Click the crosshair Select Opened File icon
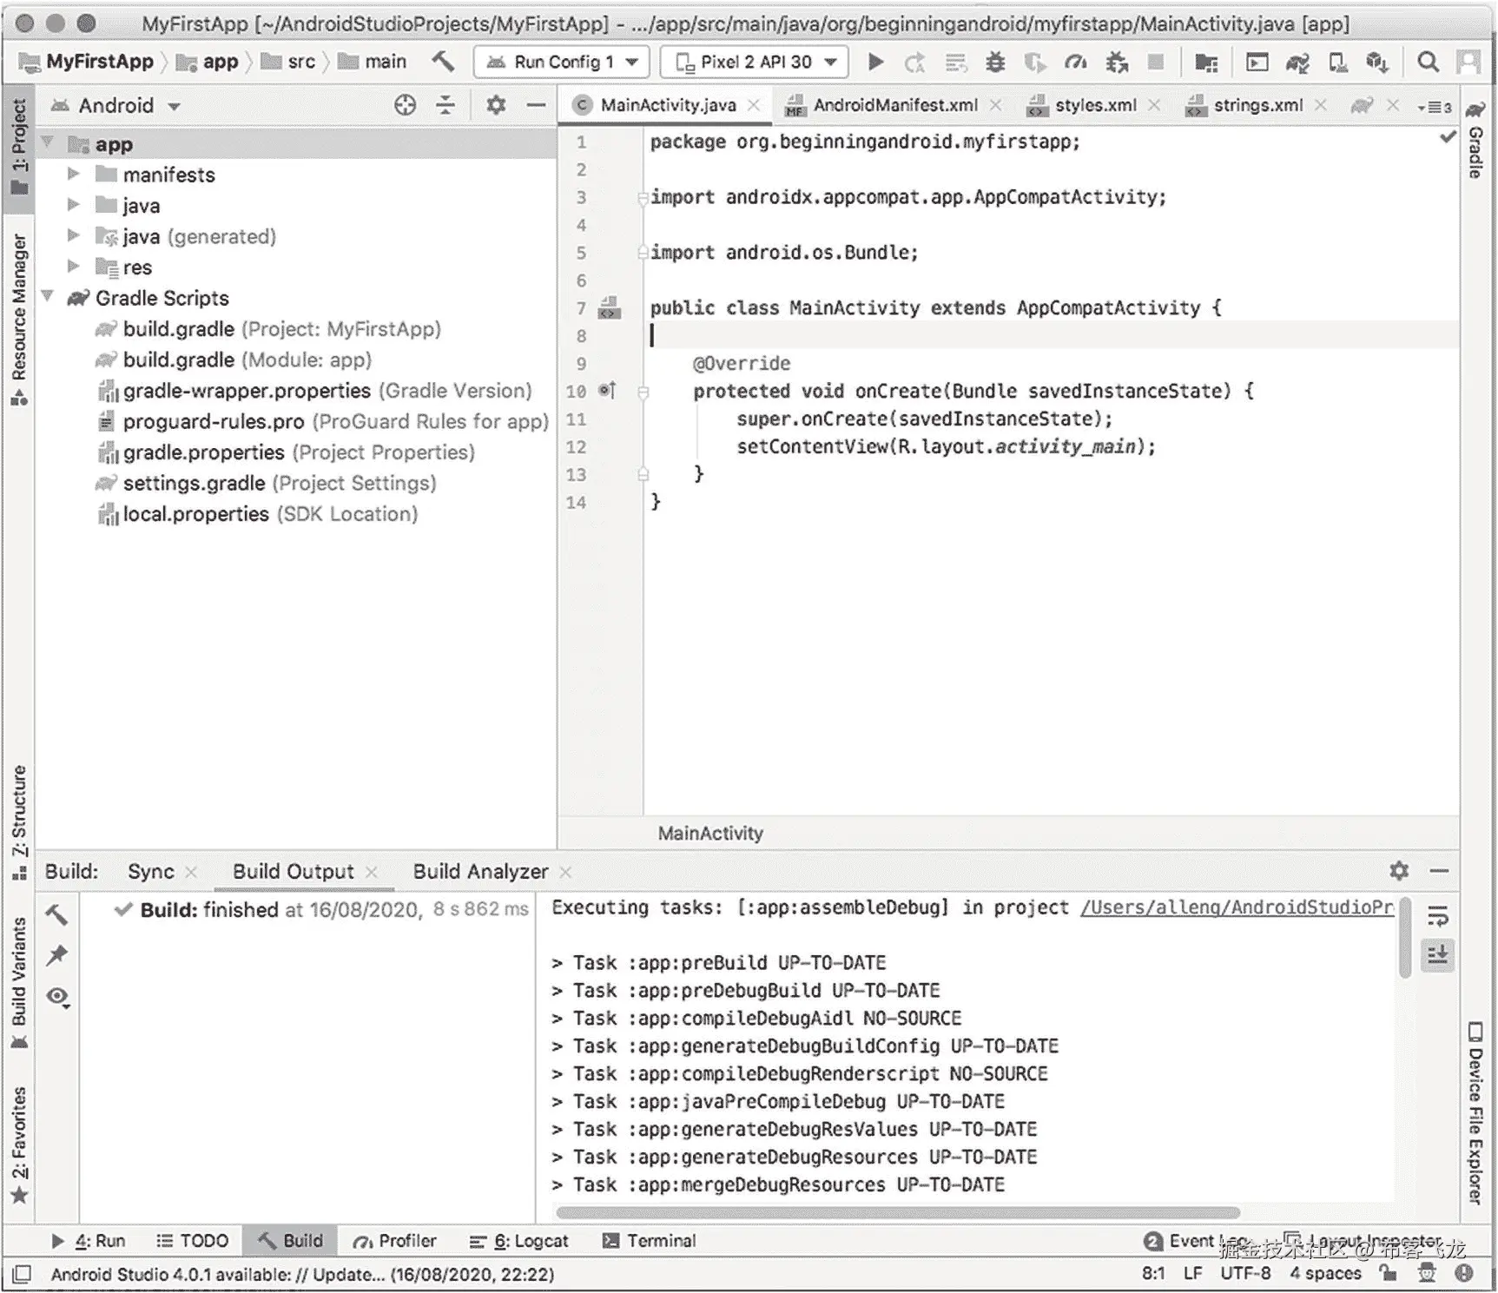The width and height of the screenshot is (1498, 1293). click(x=405, y=105)
